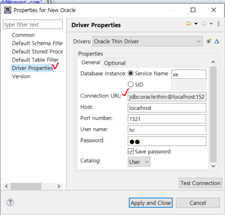Select the Service Name radio button
This screenshot has height=215, width=225.
(x=130, y=73)
